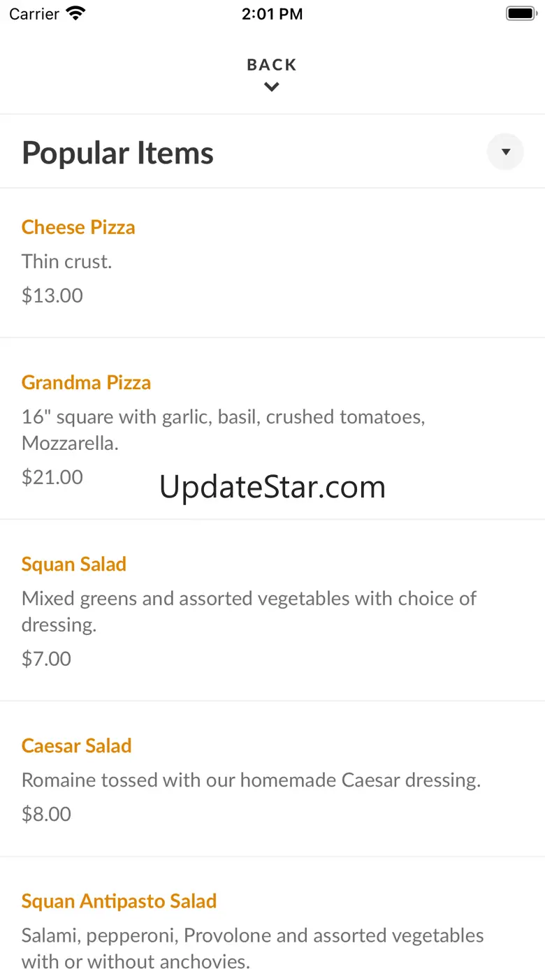Tap the down chevron under BACK
545x969 pixels.
272,87
